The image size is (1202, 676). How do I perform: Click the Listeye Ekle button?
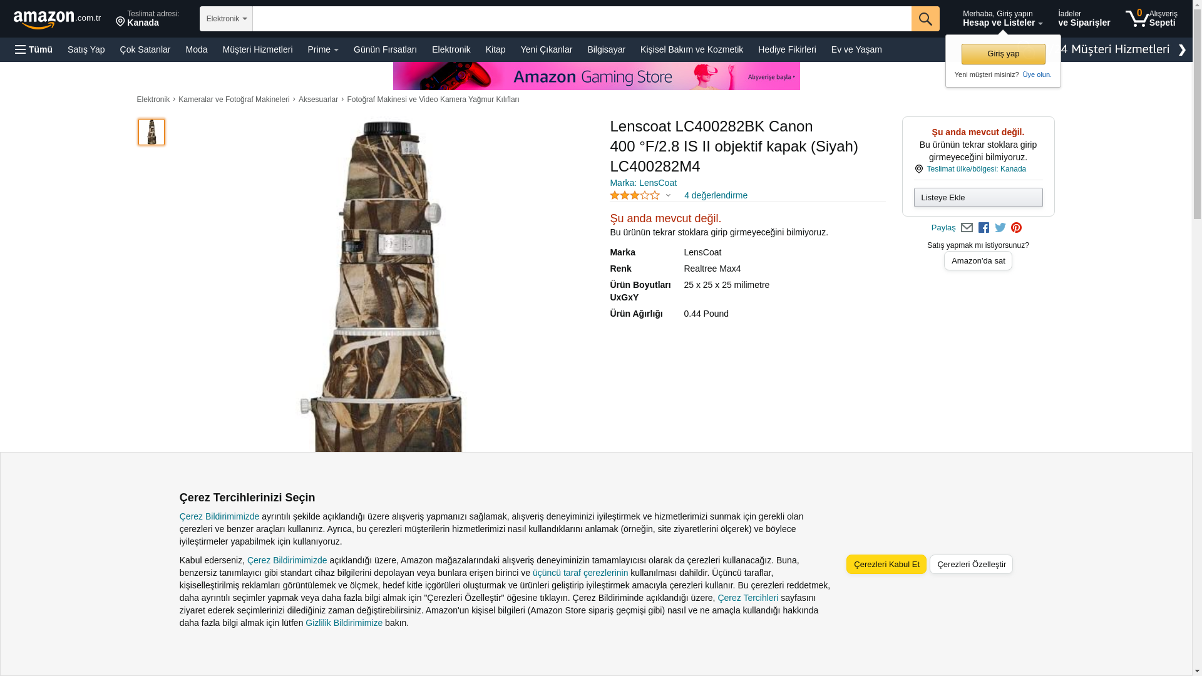coord(978,198)
